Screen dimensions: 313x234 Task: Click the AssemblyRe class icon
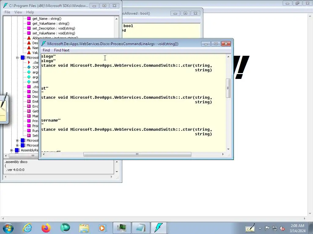pyautogui.click(x=17, y=150)
